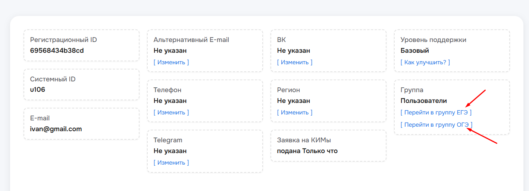The width and height of the screenshot is (529, 191).
Task: Open the Изменить link for Telegram
Action: click(171, 163)
